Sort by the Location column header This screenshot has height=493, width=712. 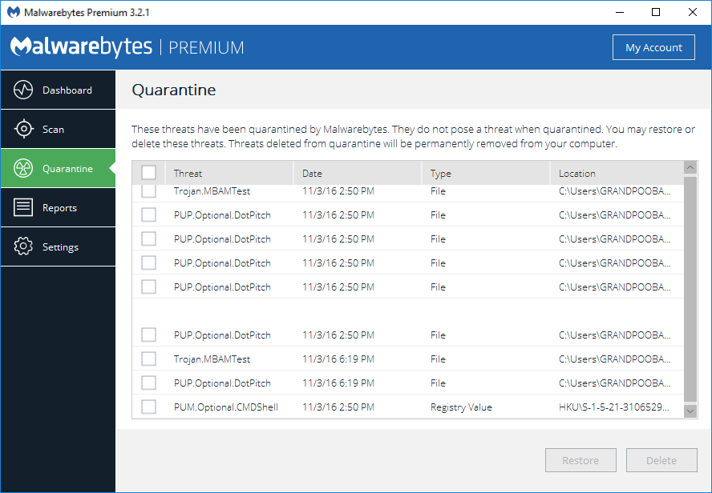[x=617, y=173]
